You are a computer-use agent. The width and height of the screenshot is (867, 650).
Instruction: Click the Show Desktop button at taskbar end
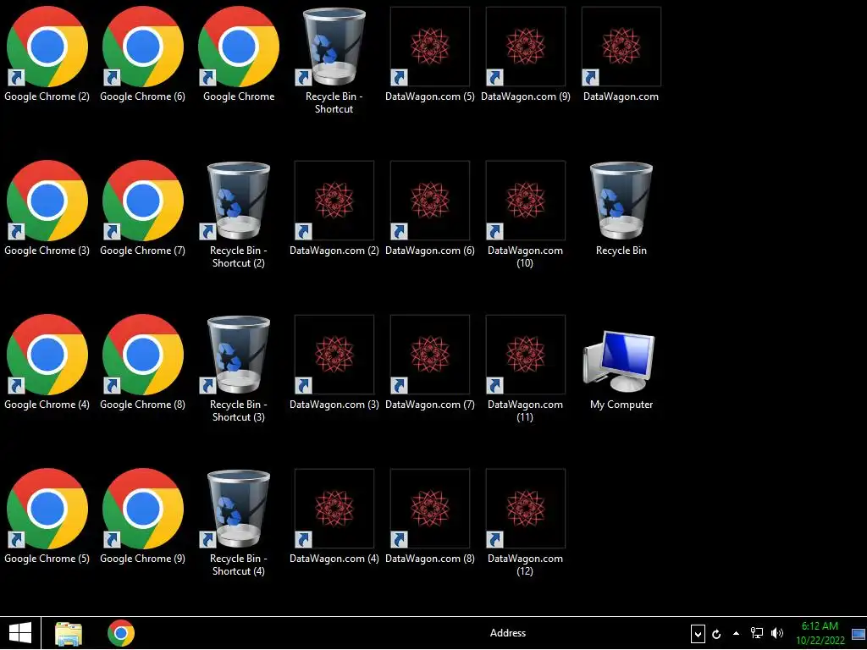[x=859, y=633]
